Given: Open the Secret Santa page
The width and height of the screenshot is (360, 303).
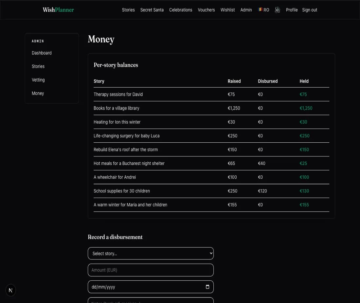Looking at the screenshot, I should [152, 10].
